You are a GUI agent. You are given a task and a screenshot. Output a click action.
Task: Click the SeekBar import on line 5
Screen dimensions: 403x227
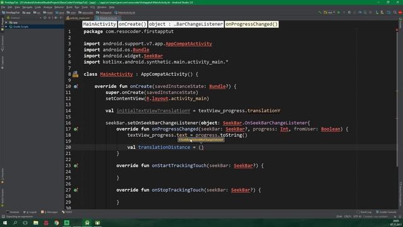tap(153, 56)
